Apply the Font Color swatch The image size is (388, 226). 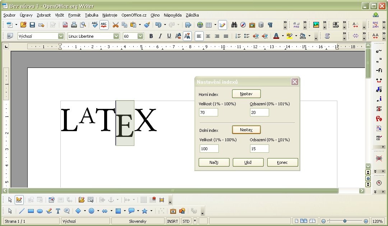[276, 36]
